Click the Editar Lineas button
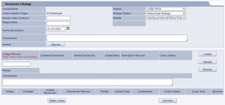 pos(57,100)
